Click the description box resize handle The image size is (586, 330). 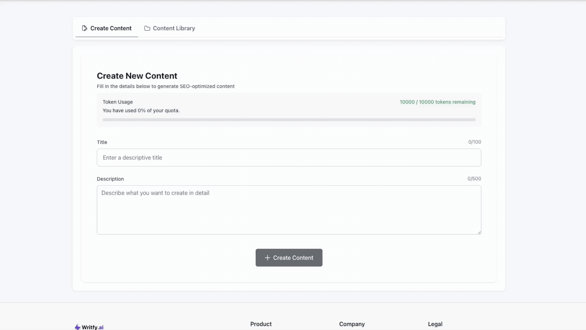[x=479, y=233]
